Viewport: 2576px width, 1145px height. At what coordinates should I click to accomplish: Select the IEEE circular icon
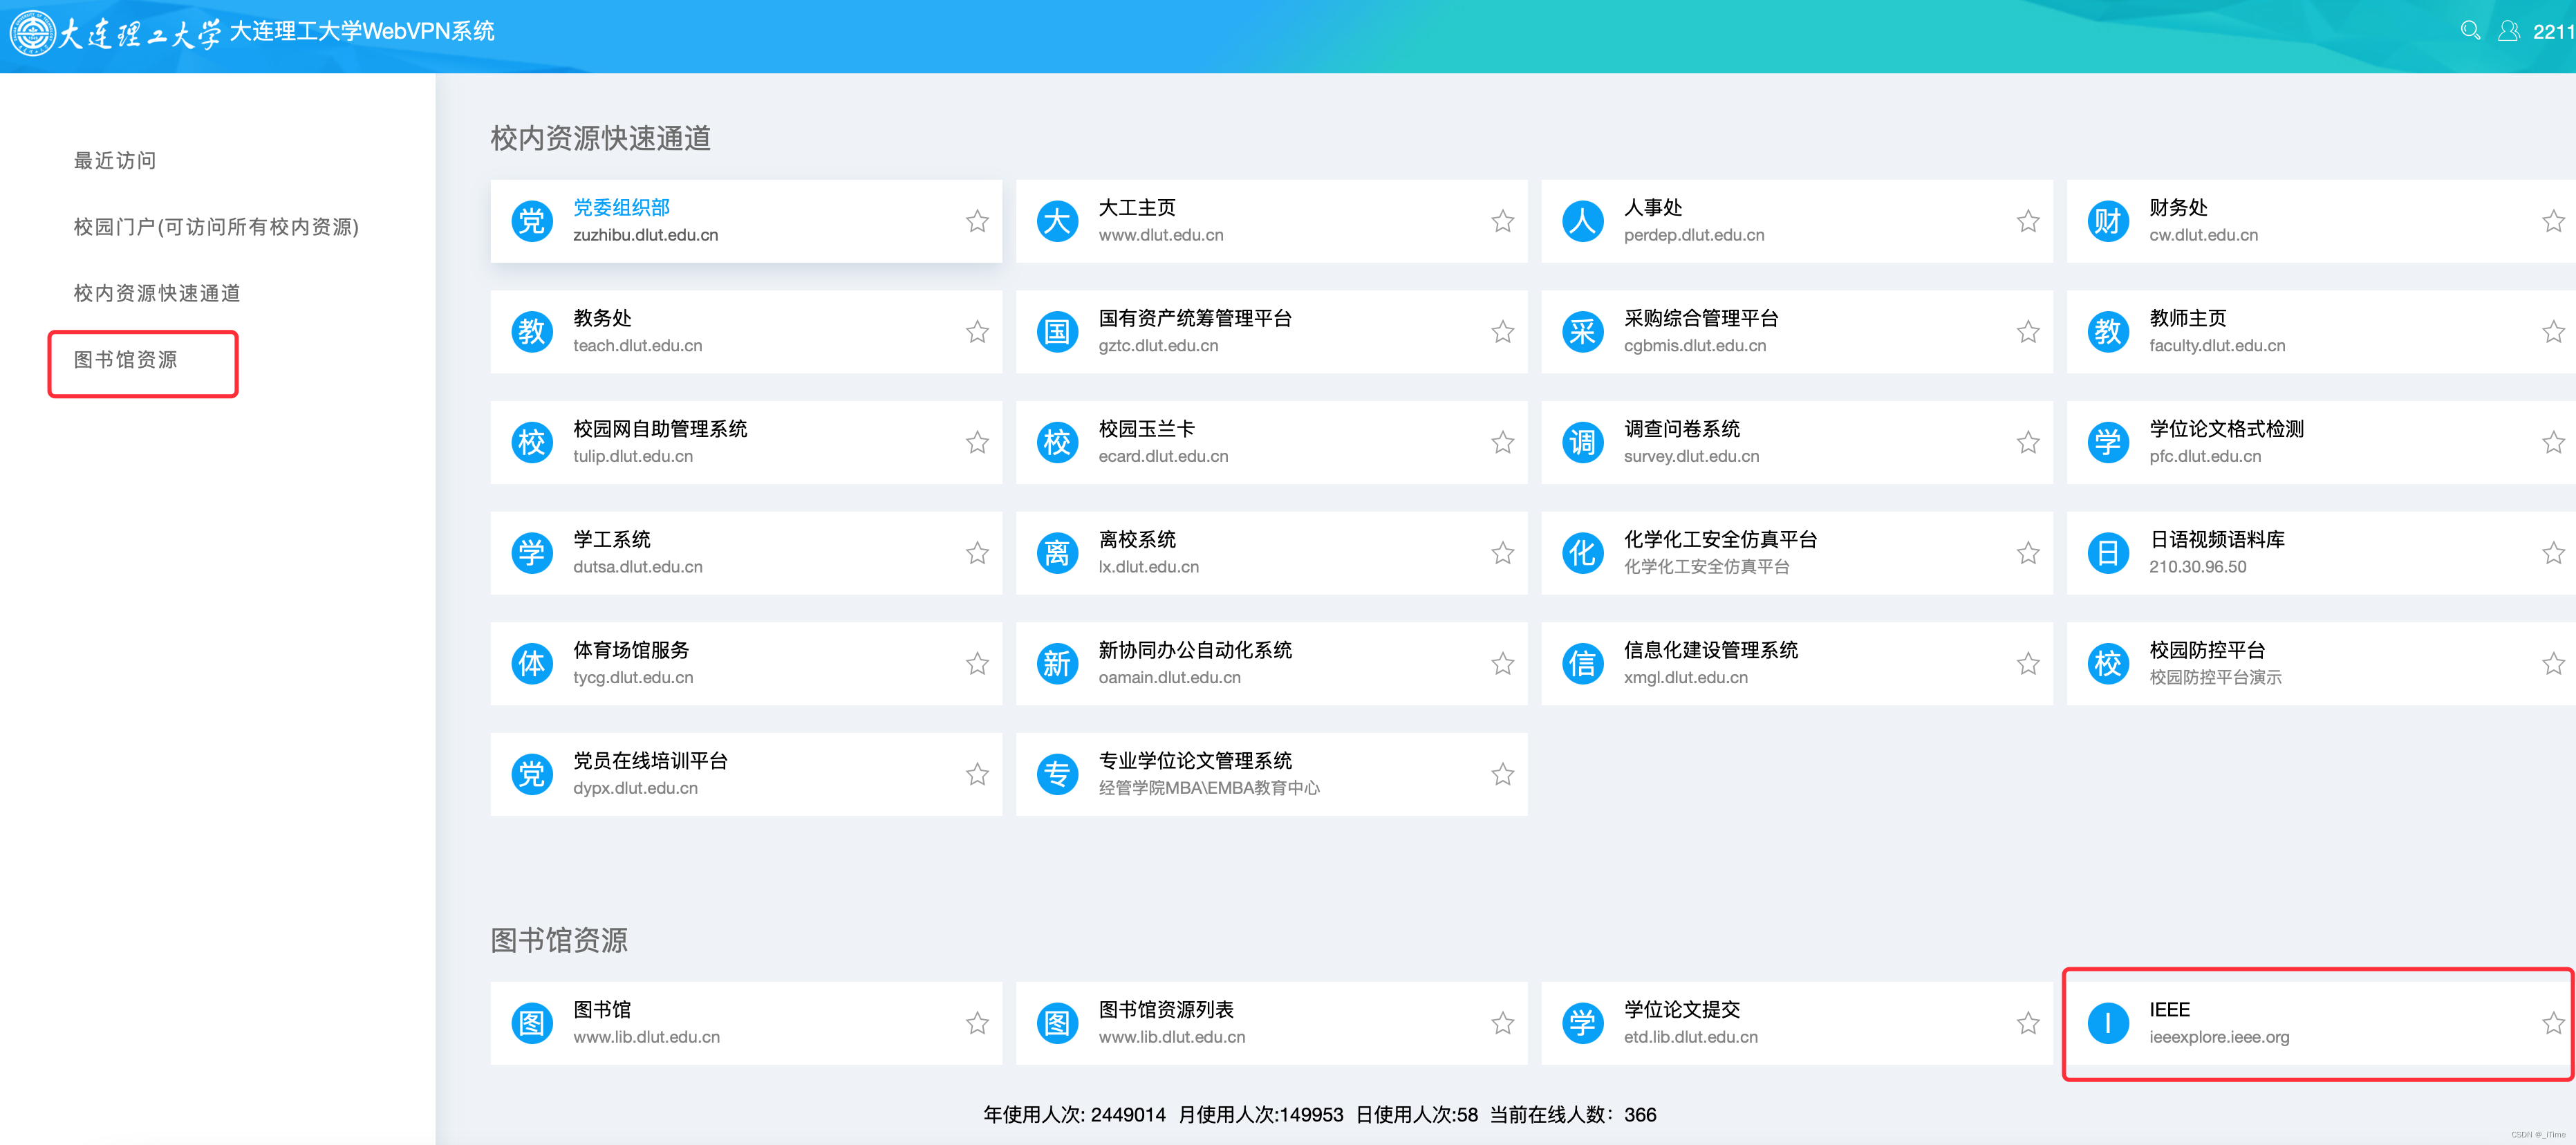coord(2108,1022)
